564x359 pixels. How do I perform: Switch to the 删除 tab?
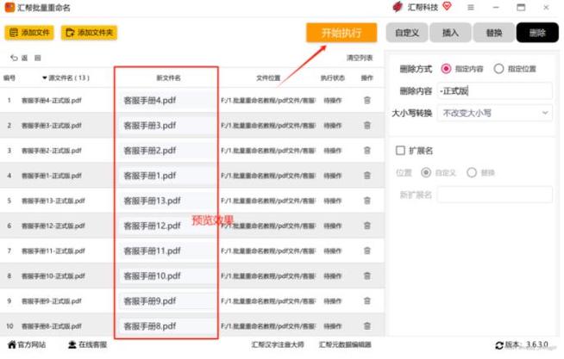pos(537,33)
